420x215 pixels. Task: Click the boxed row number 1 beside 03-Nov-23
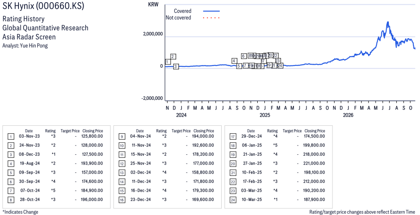point(11,137)
